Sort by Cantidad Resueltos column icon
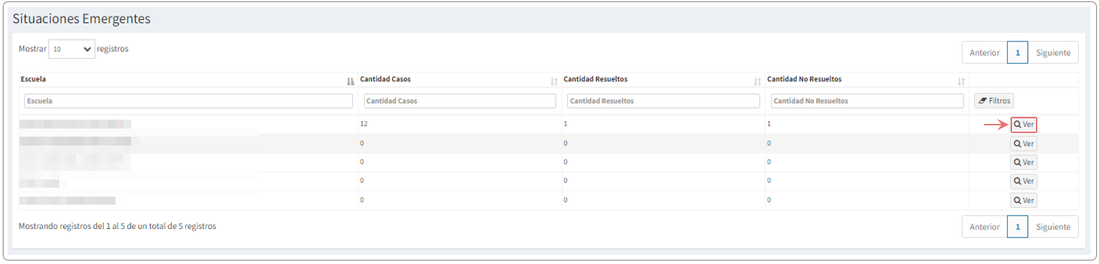Image resolution: width=1099 pixels, height=264 pixels. pyautogui.click(x=757, y=81)
